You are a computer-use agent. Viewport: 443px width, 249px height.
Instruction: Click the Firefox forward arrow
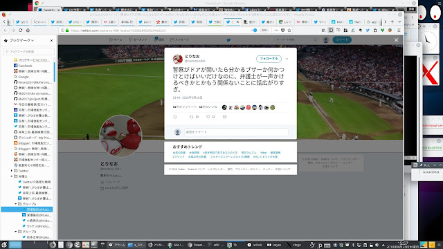pyautogui.click(x=13, y=30)
